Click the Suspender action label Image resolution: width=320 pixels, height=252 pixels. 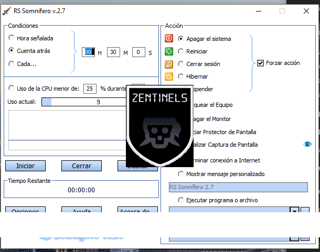[203, 89]
